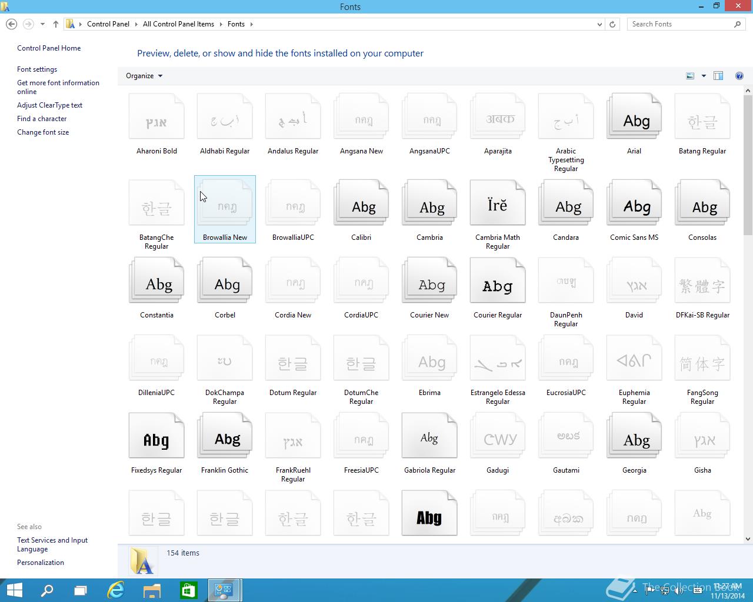The height and width of the screenshot is (602, 753).
Task: Expand the All Control Panel Items breadcrumb arrow
Action: tap(221, 24)
